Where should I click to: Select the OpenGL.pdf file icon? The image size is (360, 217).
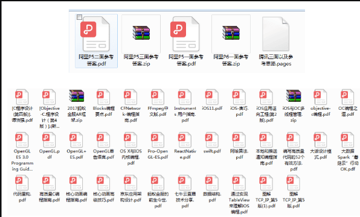pyautogui.click(x=49, y=140)
